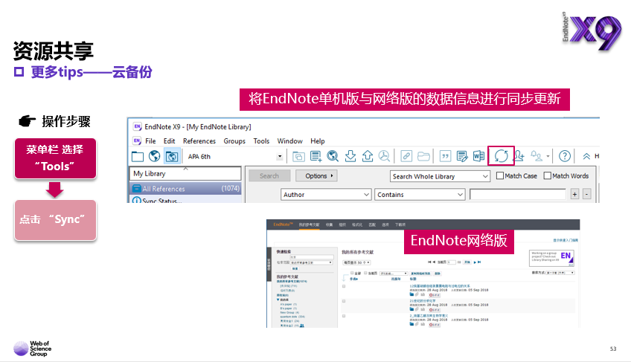Click the Library Sharing EN promo thumbnail
Image resolution: width=631 pixels, height=362 pixels.
[551, 258]
